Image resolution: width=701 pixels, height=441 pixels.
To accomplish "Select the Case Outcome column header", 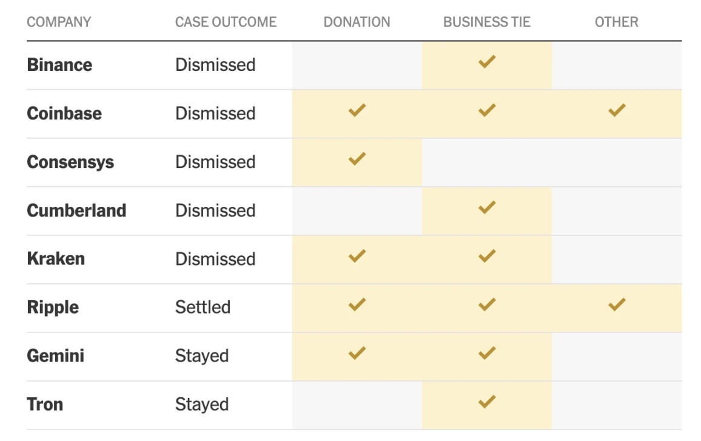I will point(226,22).
